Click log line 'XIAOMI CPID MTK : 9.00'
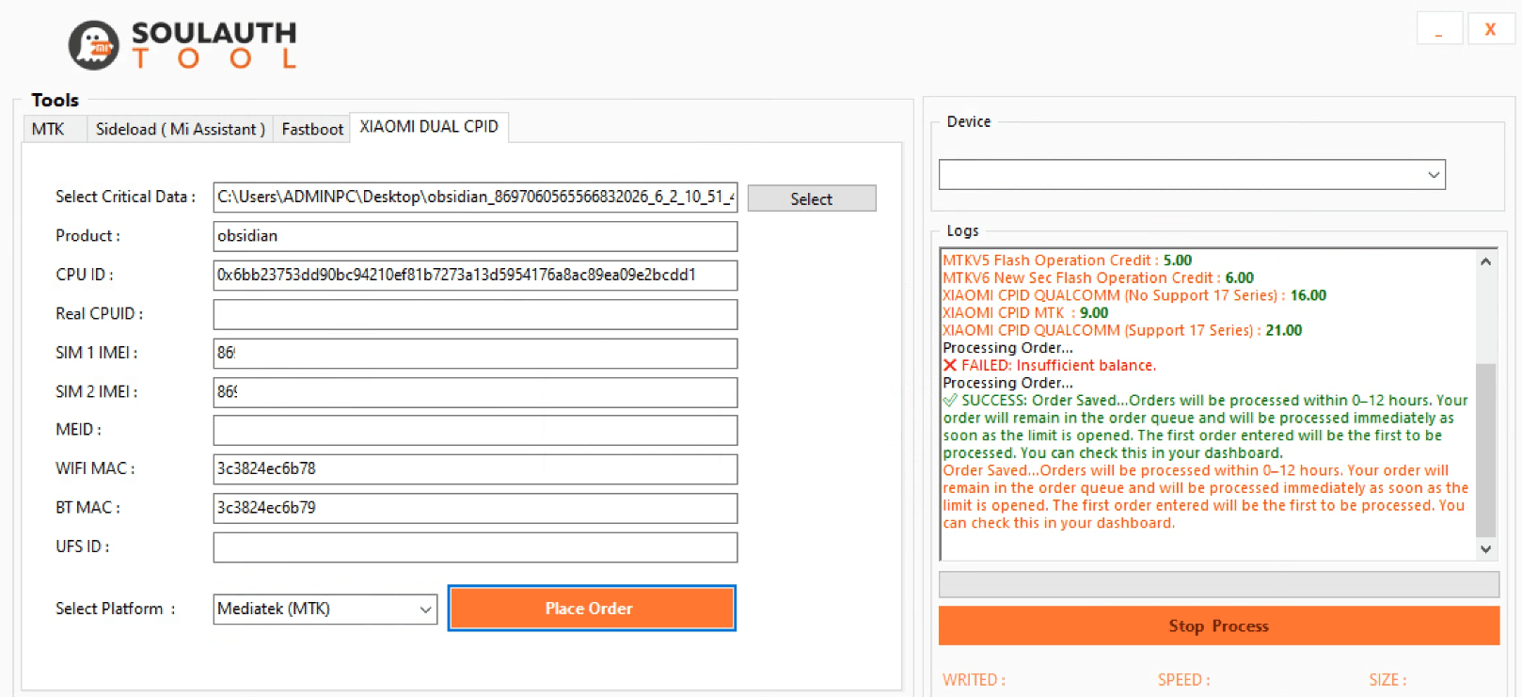1522x697 pixels. [1025, 313]
